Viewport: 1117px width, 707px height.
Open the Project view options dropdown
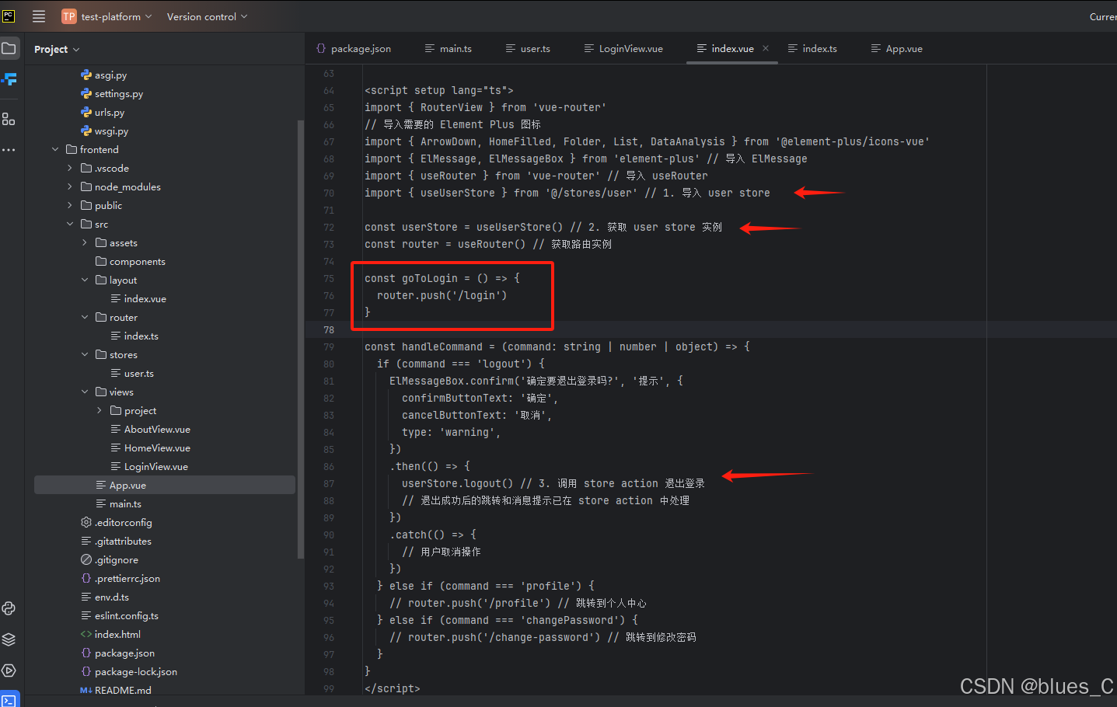(x=57, y=49)
